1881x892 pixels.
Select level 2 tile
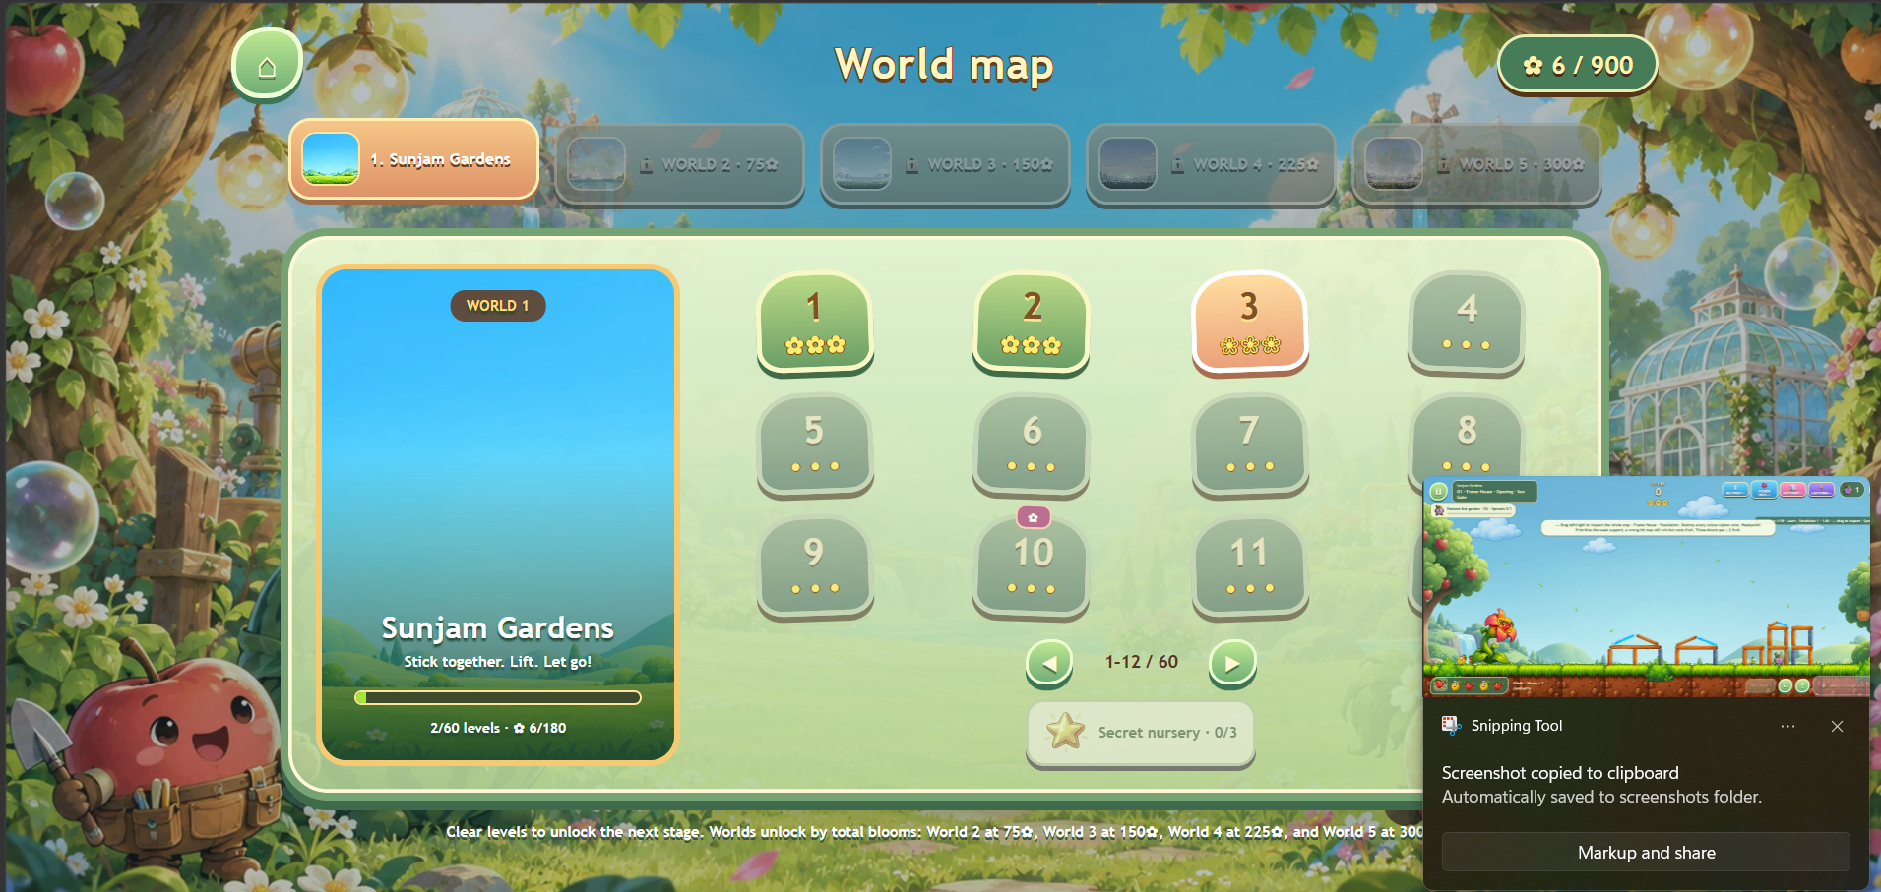pyautogui.click(x=1032, y=323)
